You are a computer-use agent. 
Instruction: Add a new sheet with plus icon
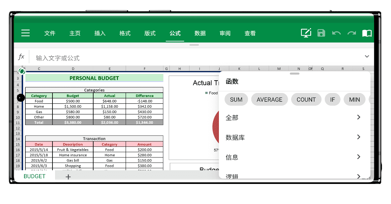point(68,177)
